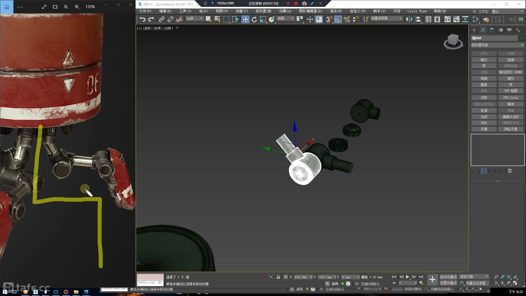Switch to the Hierarchy panel tab
The image size is (526, 296).
[492, 30]
